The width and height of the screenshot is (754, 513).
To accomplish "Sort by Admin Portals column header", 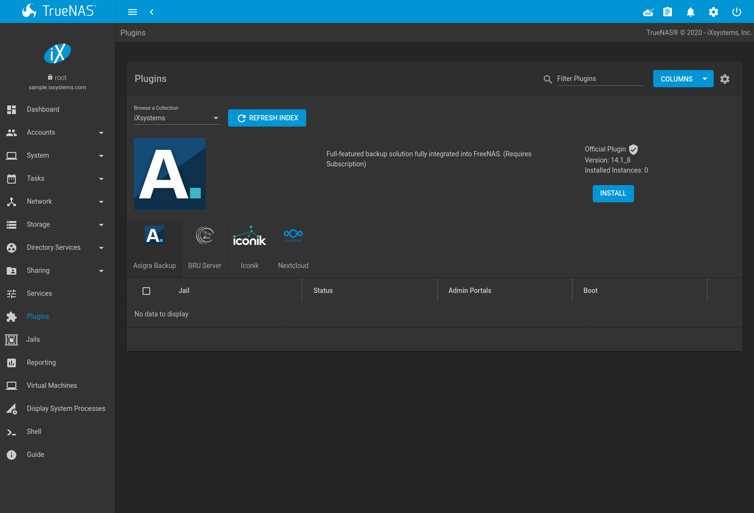I will pyautogui.click(x=470, y=291).
